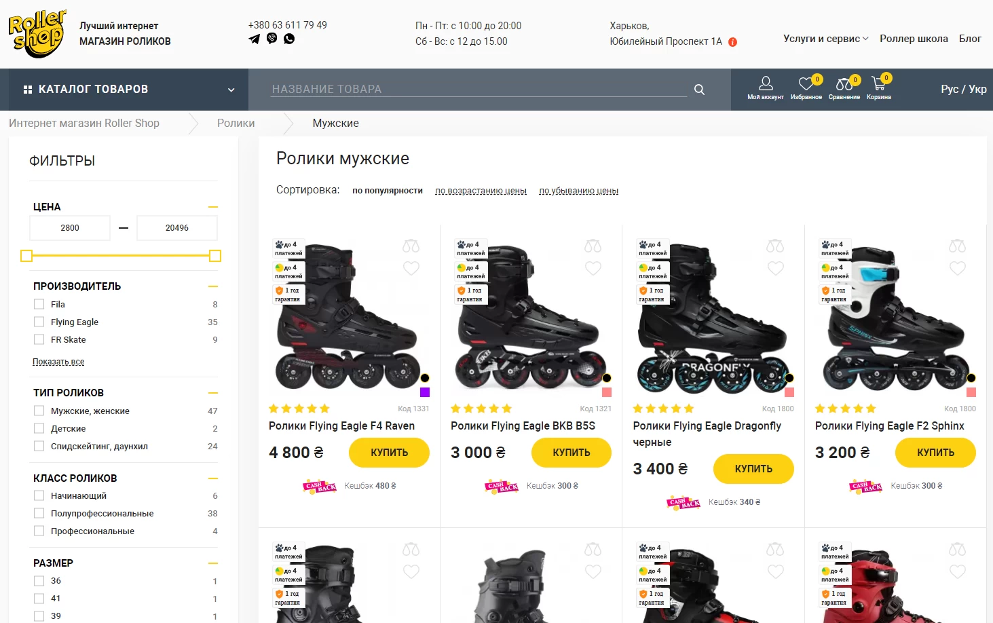This screenshot has height=623, width=993.
Task: Add Flying Eagle BKB B5S to favorites
Action: coord(593,268)
